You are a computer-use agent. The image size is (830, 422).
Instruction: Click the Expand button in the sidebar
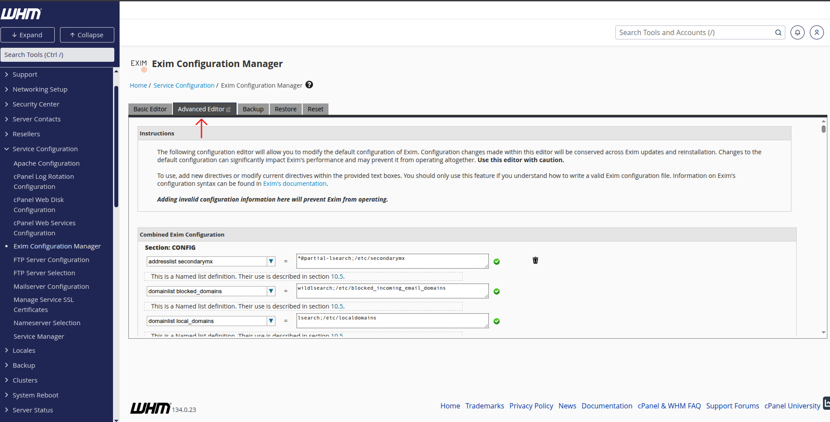tap(28, 35)
